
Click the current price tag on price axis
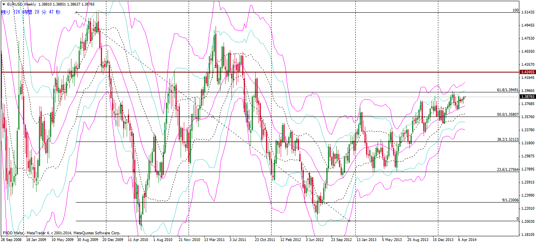click(528, 96)
